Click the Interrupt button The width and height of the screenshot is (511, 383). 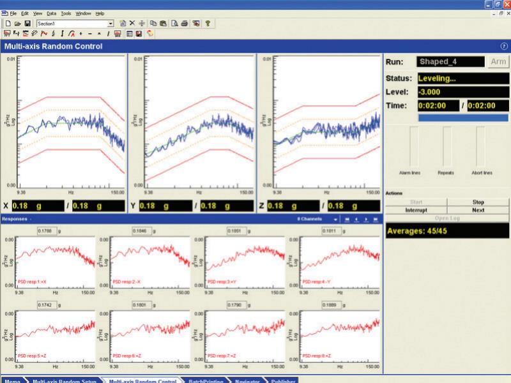[x=416, y=210]
